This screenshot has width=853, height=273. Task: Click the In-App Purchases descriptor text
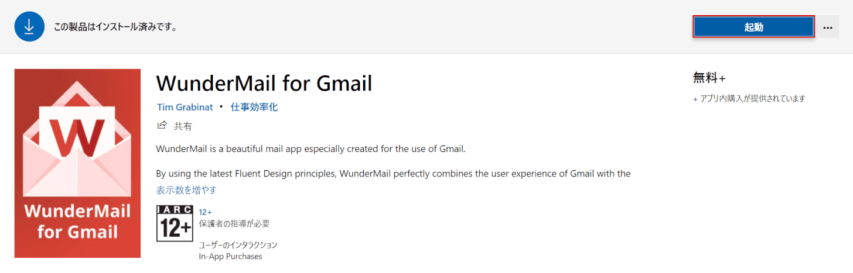230,256
